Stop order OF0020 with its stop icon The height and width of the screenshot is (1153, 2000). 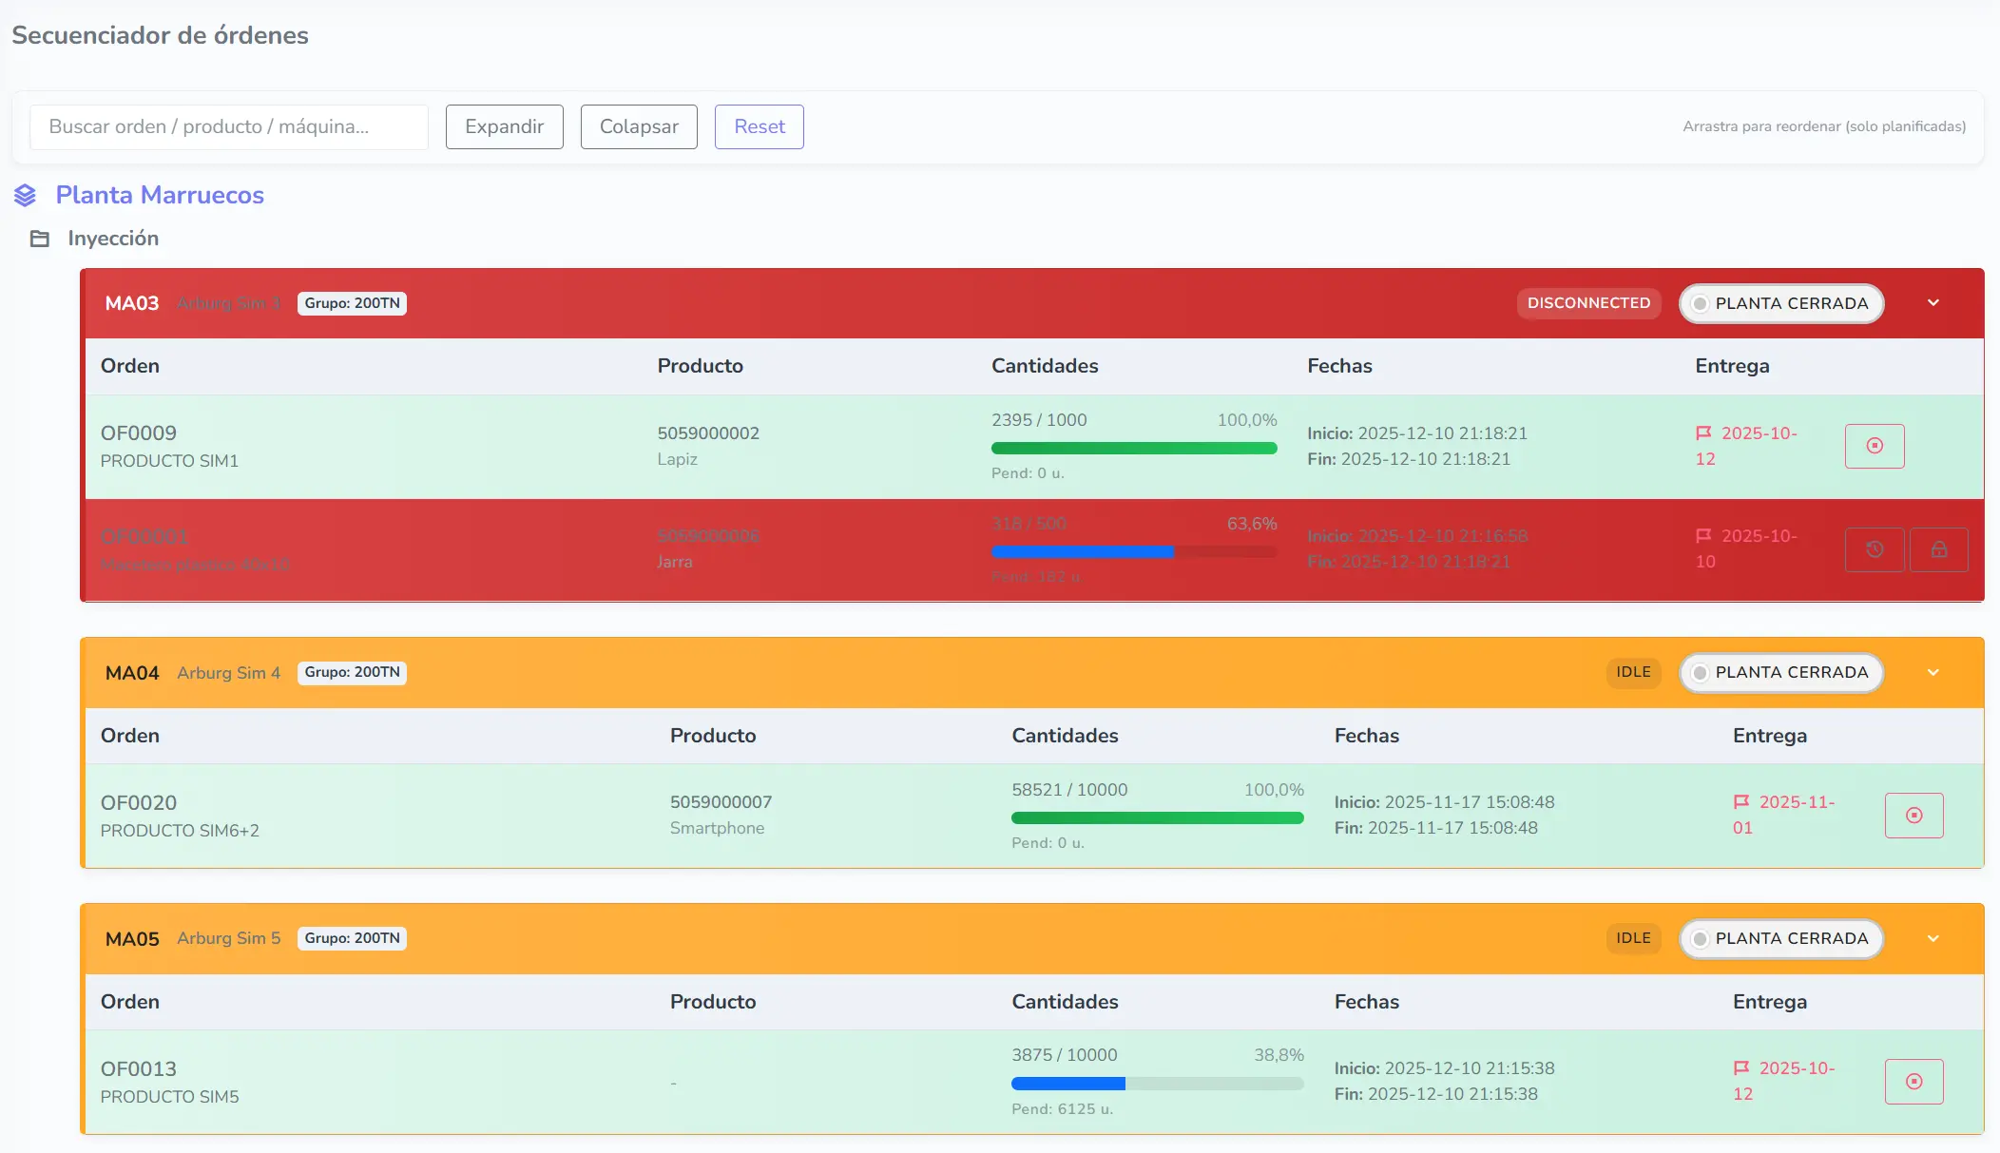pos(1913,816)
